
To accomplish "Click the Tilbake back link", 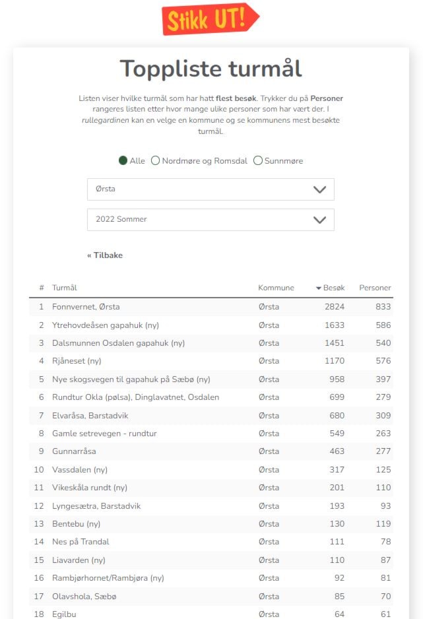I will click(105, 255).
